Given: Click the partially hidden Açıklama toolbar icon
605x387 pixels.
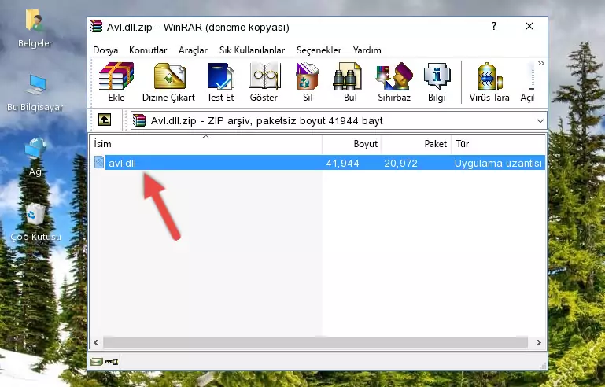Looking at the screenshot, I should click(527, 82).
